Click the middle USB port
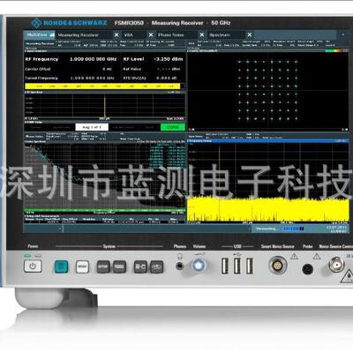The width and height of the screenshot is (353, 353). coord(237,266)
